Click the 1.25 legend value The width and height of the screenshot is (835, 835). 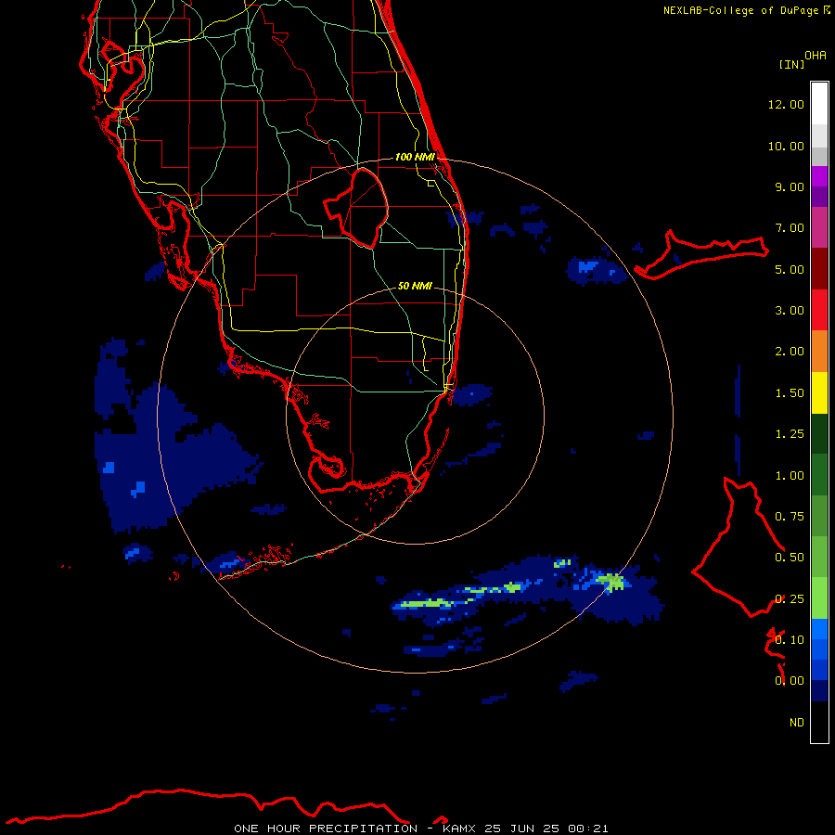(x=790, y=434)
